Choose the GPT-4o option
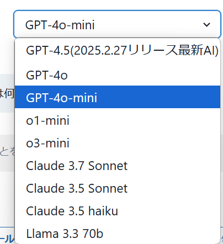223x244 pixels. (x=118, y=75)
